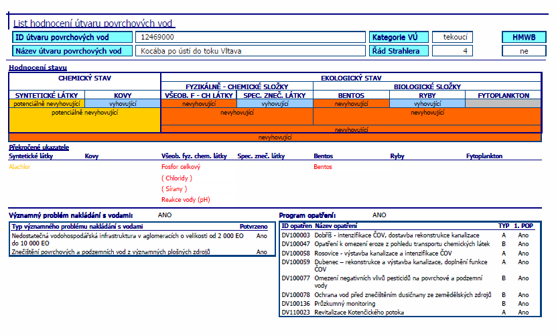556x336 pixels.
Task: Click the 'Potvrzeno' column header
Action: tap(253, 226)
